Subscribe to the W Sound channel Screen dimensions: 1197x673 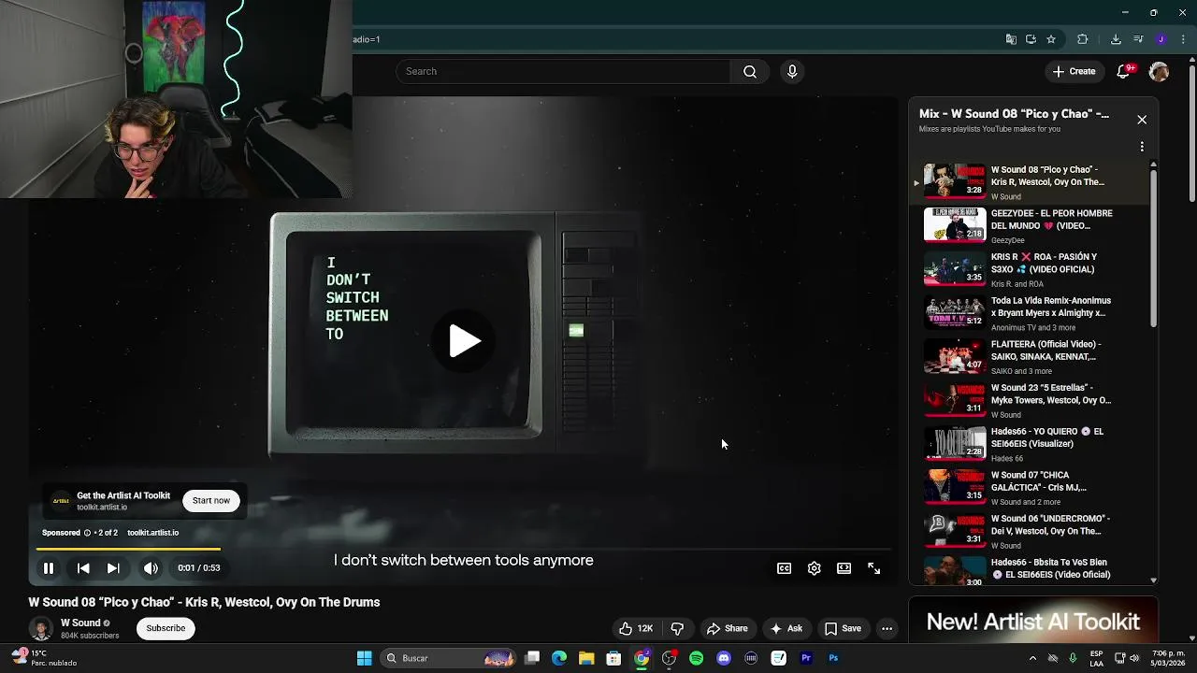(166, 628)
